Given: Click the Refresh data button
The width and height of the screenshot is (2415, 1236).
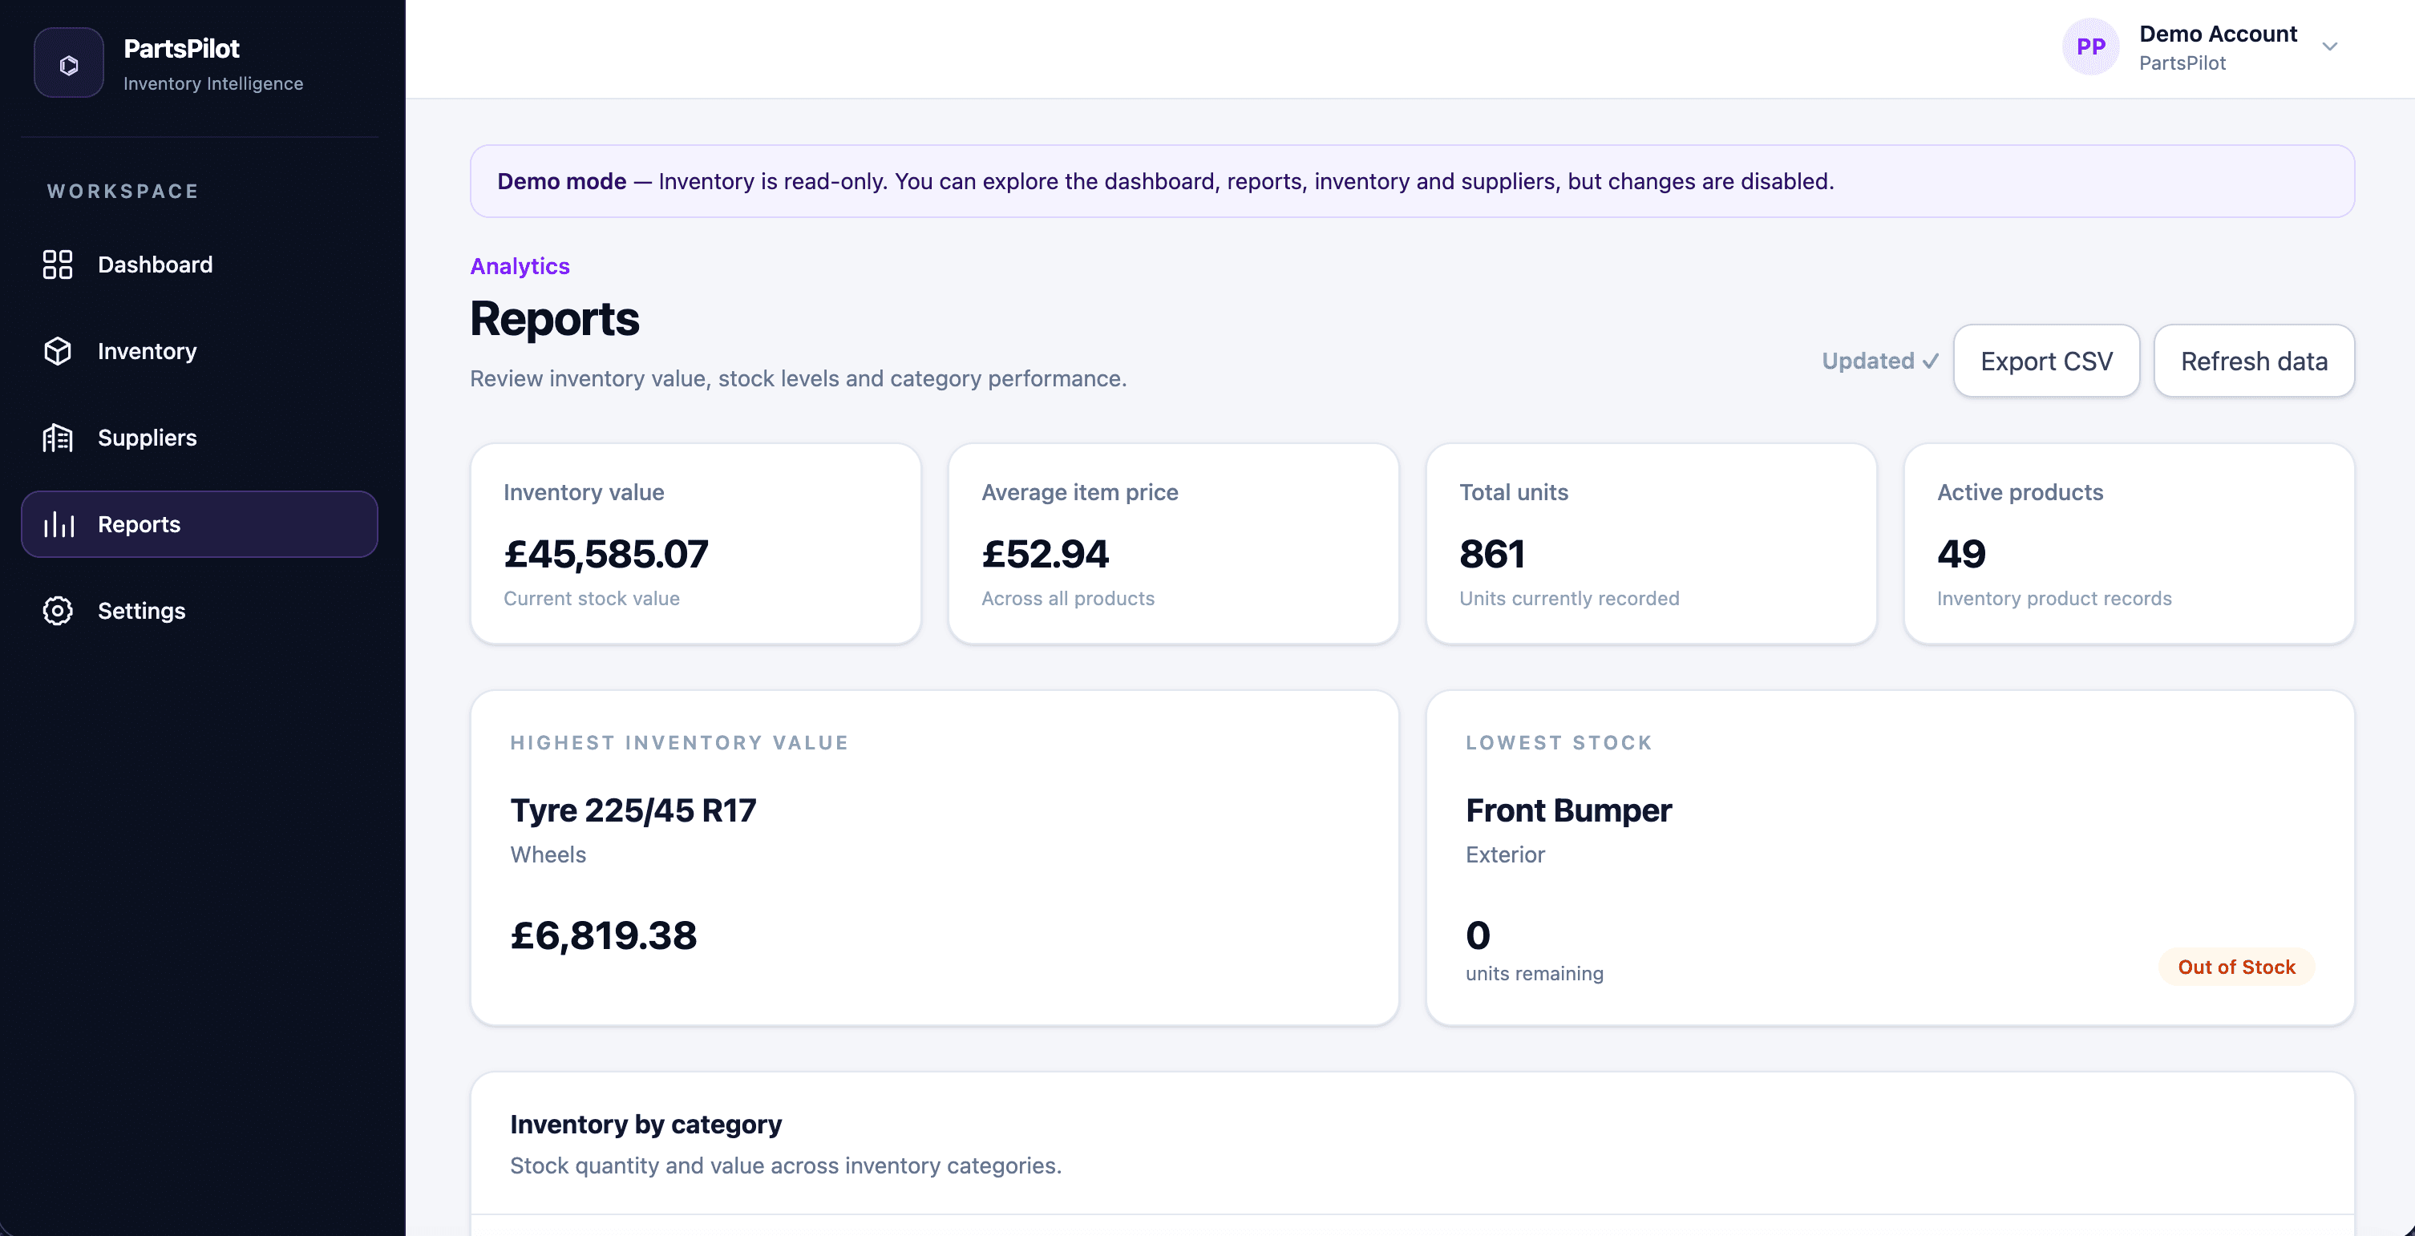Looking at the screenshot, I should 2254,361.
